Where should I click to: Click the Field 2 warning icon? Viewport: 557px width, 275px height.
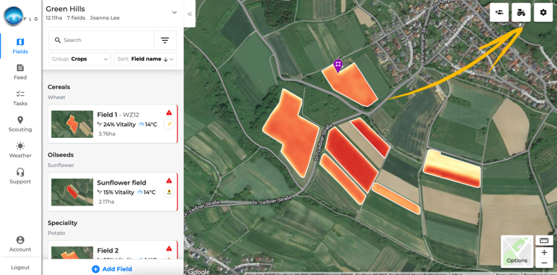point(169,248)
